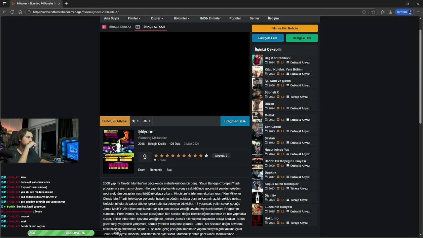This screenshot has height=238, width=423.
Task: Open Beş Kör Randevu thumbnail
Action: [257, 60]
